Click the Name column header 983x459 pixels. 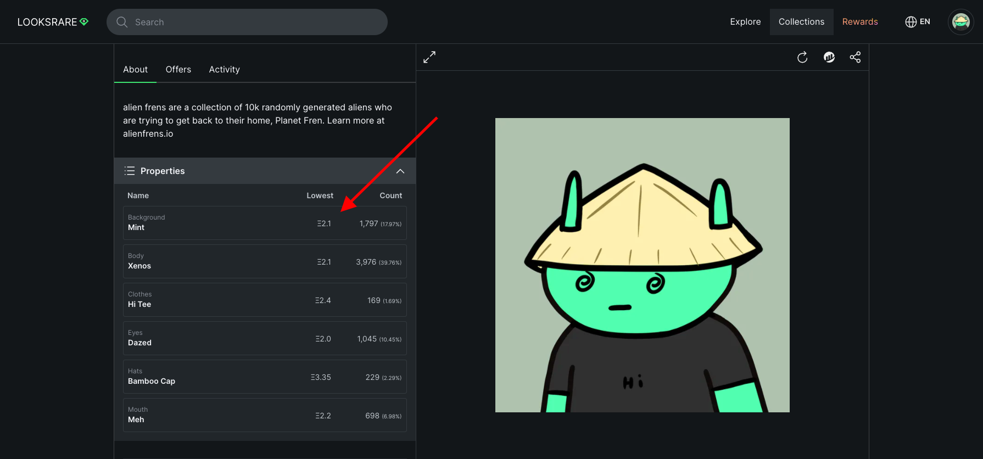click(138, 195)
